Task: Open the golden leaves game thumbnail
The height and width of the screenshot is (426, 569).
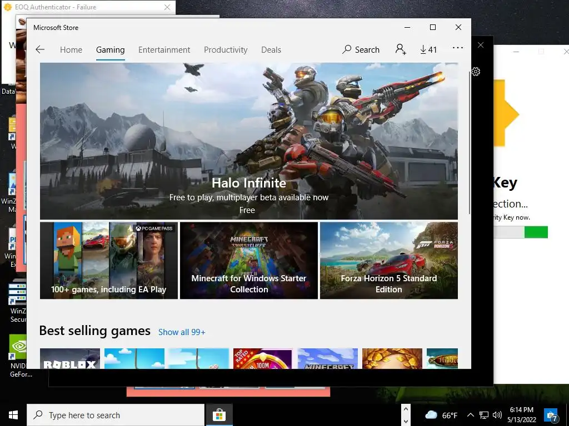Action: tap(392, 359)
